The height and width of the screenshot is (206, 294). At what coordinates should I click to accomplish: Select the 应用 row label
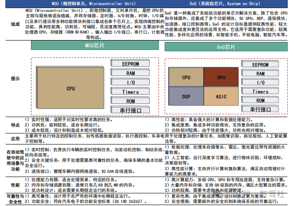(15, 139)
